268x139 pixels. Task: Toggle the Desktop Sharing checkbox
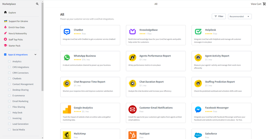(x=9, y=90)
